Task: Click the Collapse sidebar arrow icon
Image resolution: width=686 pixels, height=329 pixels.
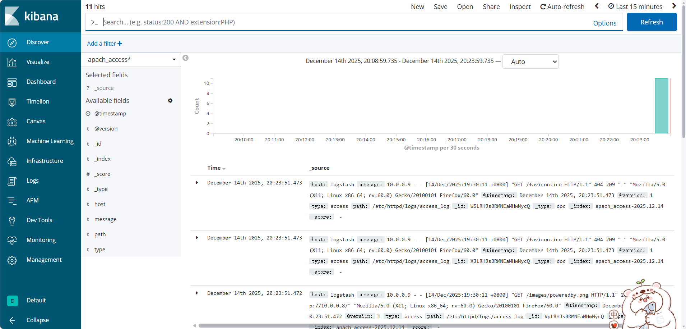Action: (12, 320)
